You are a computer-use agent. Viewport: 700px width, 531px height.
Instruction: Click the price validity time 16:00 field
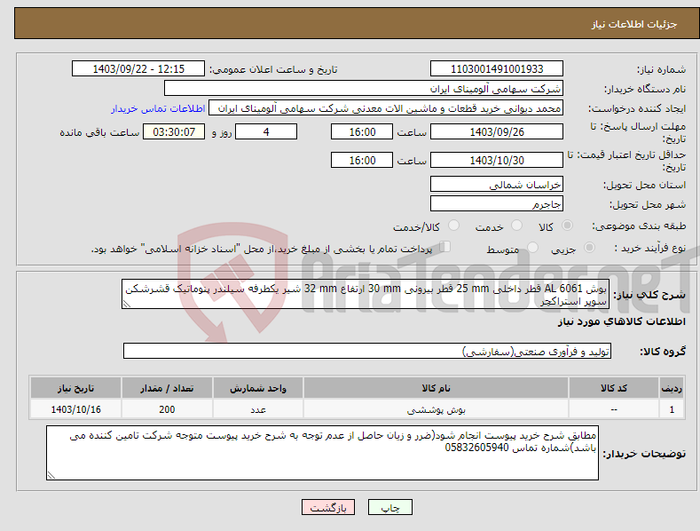click(x=362, y=160)
